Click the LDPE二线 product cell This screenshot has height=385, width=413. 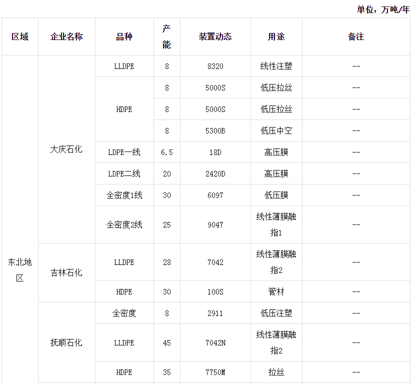[124, 174]
